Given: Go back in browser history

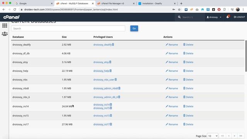Looking at the screenshot, I should tap(4, 9).
